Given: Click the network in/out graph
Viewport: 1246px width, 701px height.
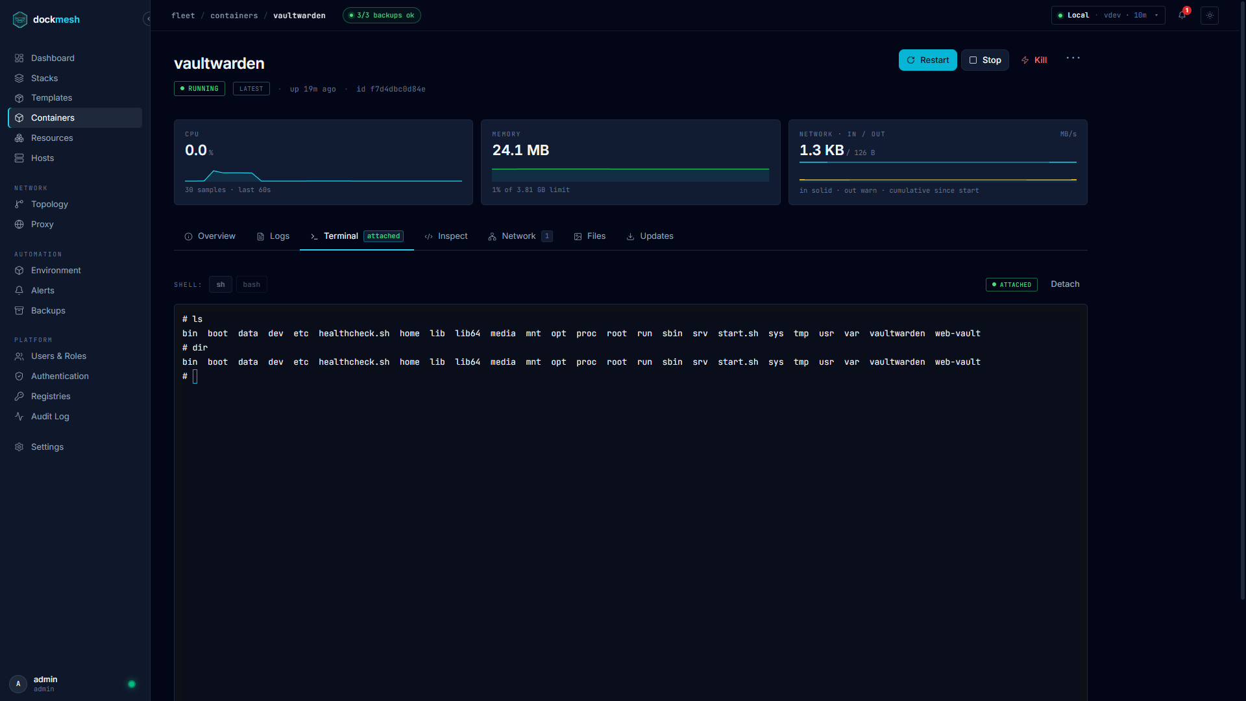Looking at the screenshot, I should (938, 171).
